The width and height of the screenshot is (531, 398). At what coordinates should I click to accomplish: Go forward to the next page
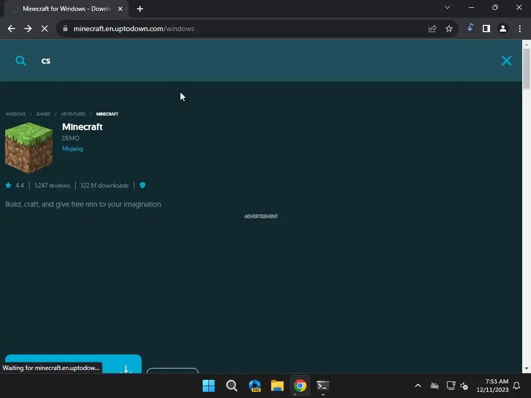point(28,29)
